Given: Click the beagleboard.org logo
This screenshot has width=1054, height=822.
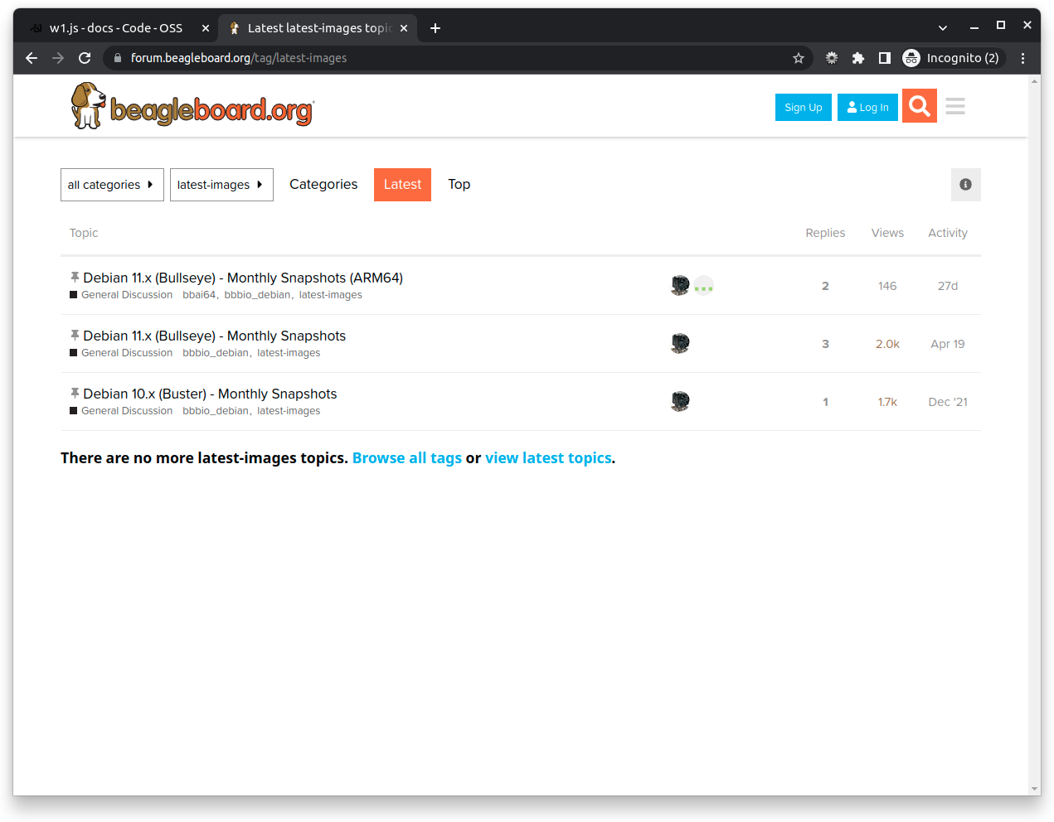Looking at the screenshot, I should [x=192, y=106].
